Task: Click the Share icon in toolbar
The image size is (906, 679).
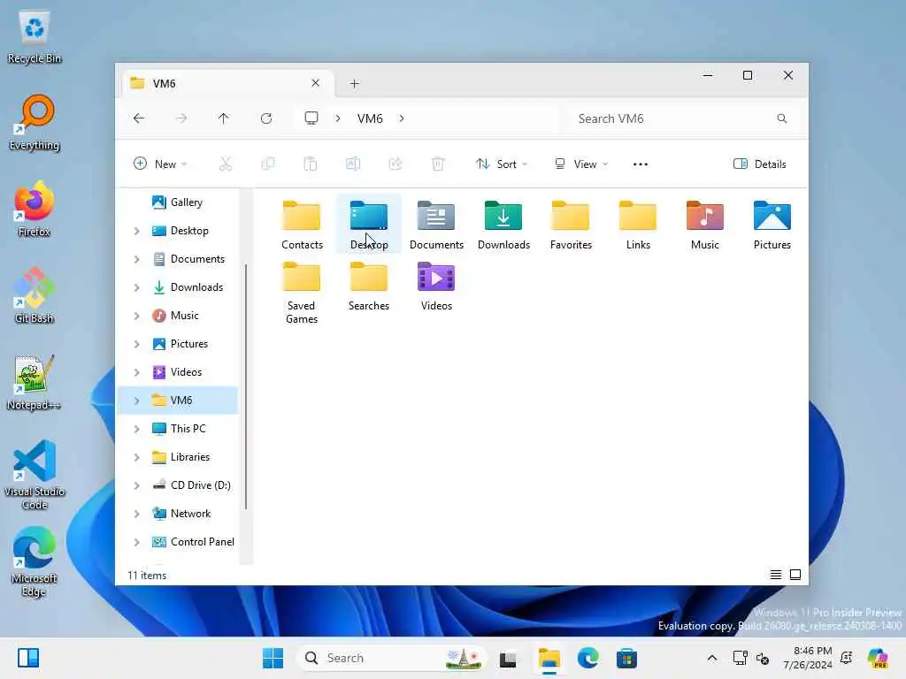Action: pos(395,164)
